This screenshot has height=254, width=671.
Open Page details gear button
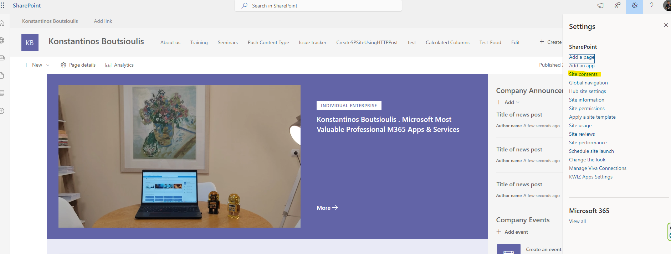pos(78,65)
